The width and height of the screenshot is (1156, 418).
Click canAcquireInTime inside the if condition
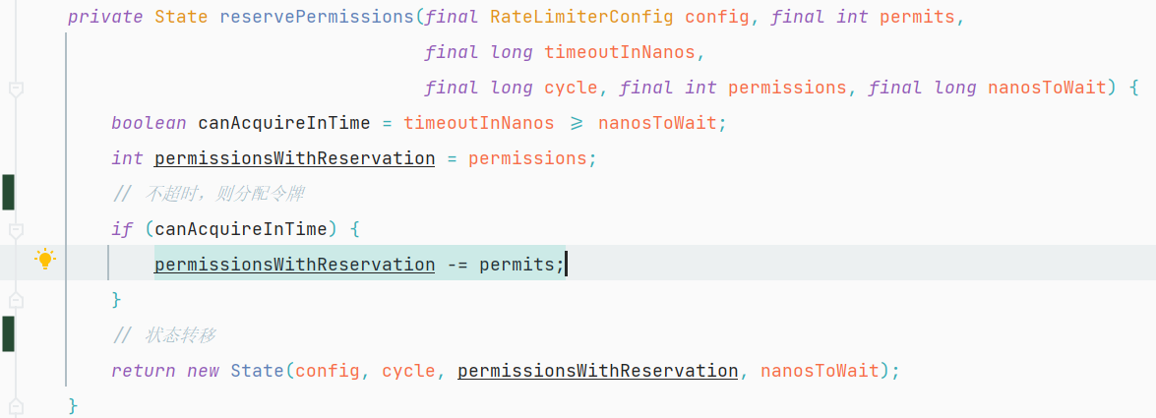point(240,229)
